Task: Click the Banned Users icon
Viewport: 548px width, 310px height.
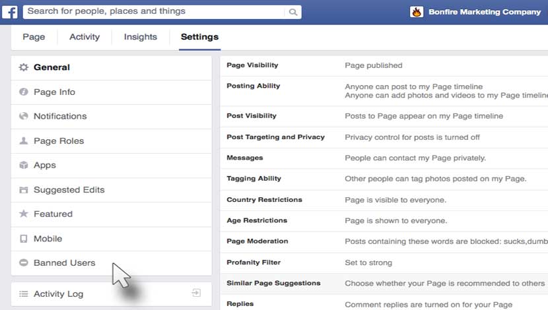Action: click(24, 263)
